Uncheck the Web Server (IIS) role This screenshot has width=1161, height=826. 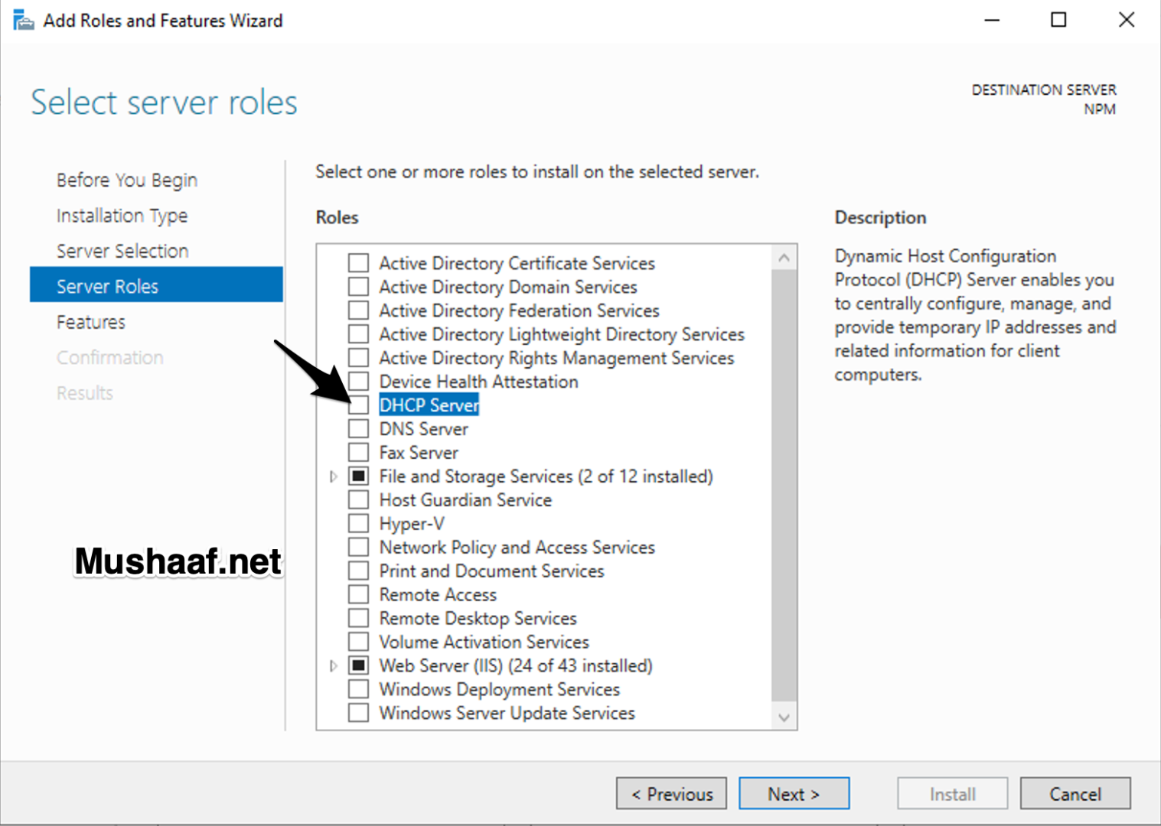coord(358,665)
